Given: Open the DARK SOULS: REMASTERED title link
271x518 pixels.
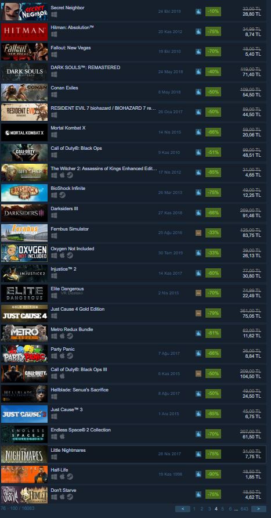Looking at the screenshot, I should [85, 67].
